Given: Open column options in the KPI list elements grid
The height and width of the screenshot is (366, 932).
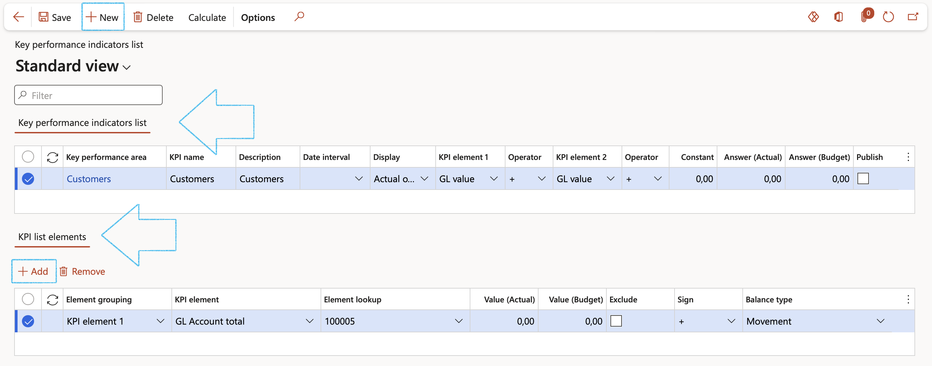Looking at the screenshot, I should click(x=908, y=299).
